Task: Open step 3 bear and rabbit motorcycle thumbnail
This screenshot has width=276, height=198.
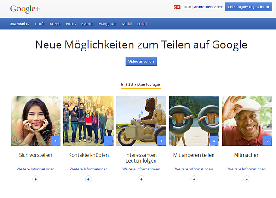Action: (141, 121)
